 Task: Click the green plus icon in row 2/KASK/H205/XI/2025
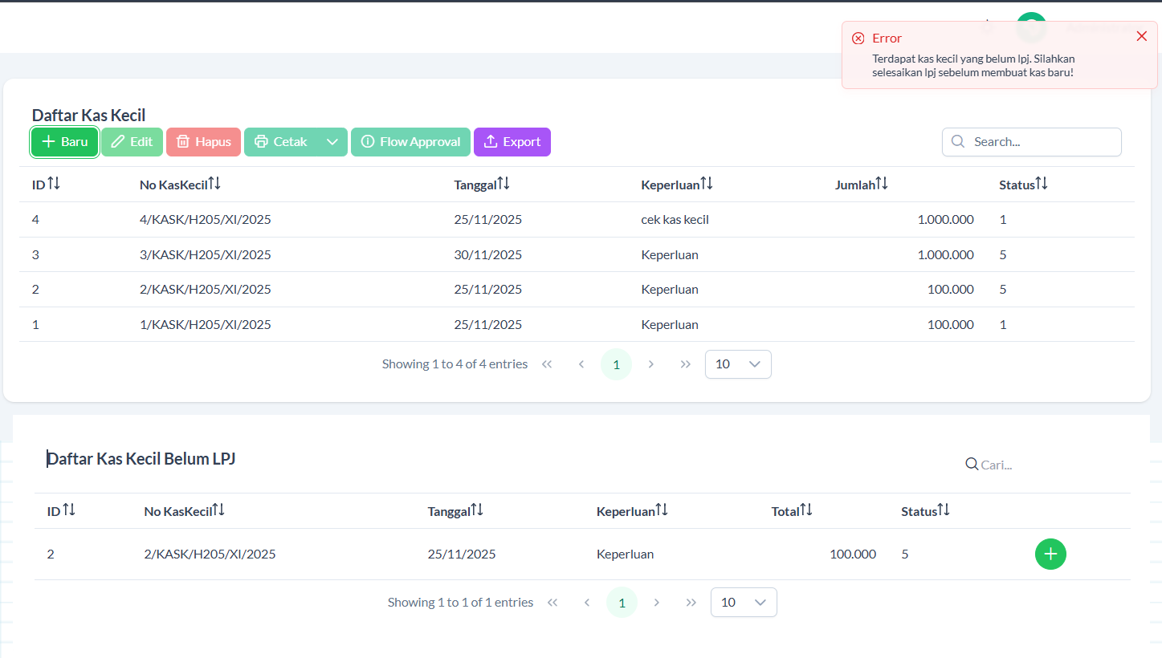[x=1050, y=554]
